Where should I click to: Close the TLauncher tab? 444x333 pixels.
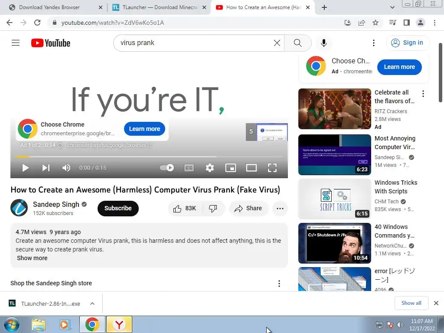tap(204, 8)
